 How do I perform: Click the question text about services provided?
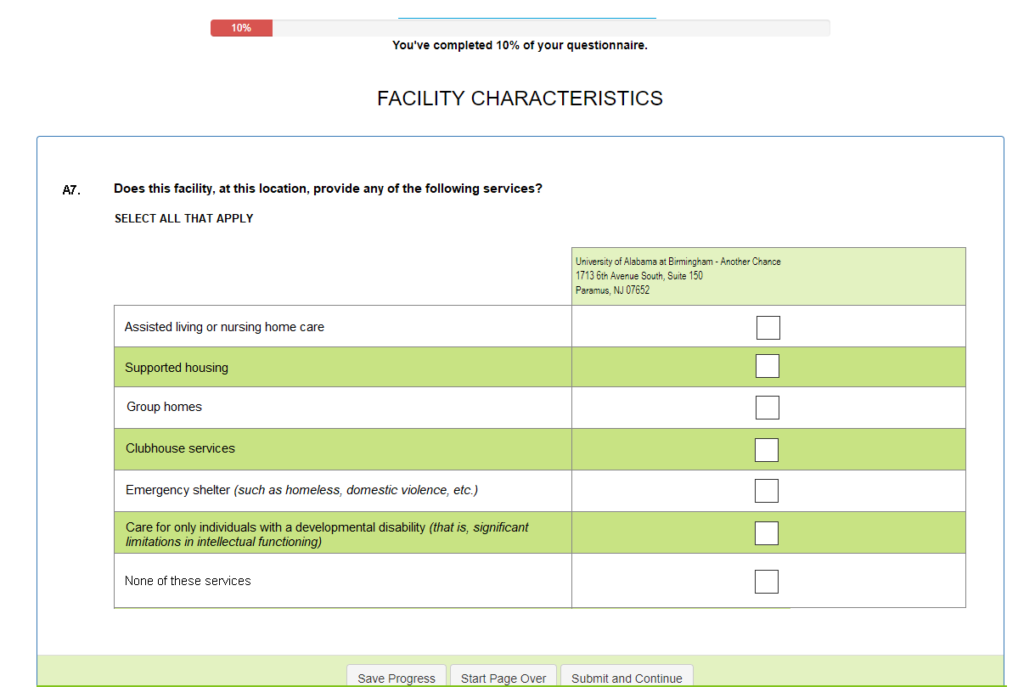pos(328,189)
